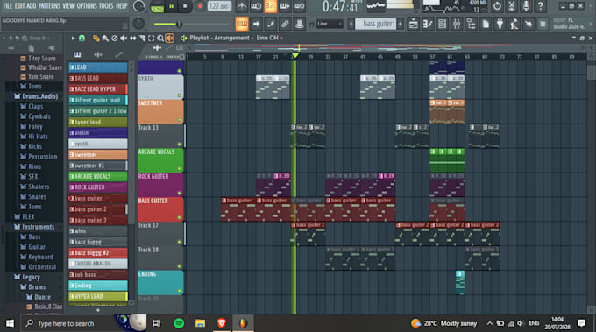Open the content library cart icon
Viewport: 596px width, 332px height.
click(543, 24)
